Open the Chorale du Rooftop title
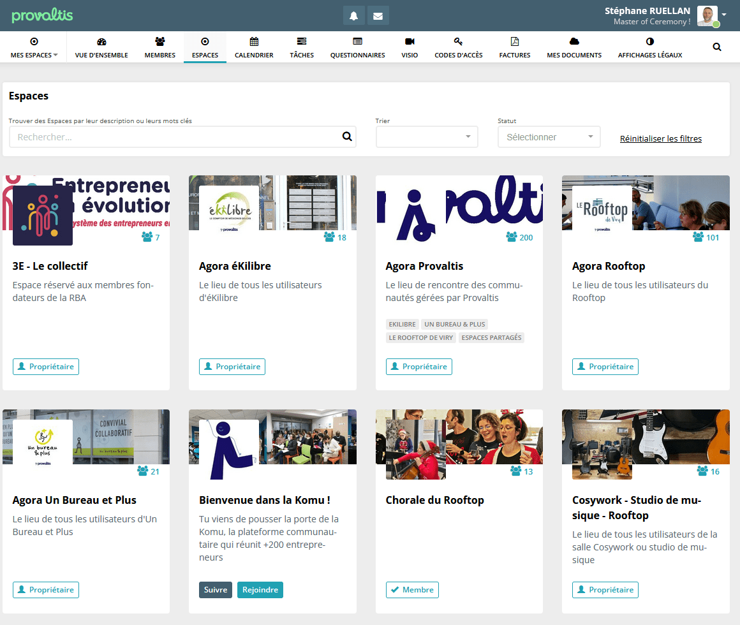 point(434,500)
